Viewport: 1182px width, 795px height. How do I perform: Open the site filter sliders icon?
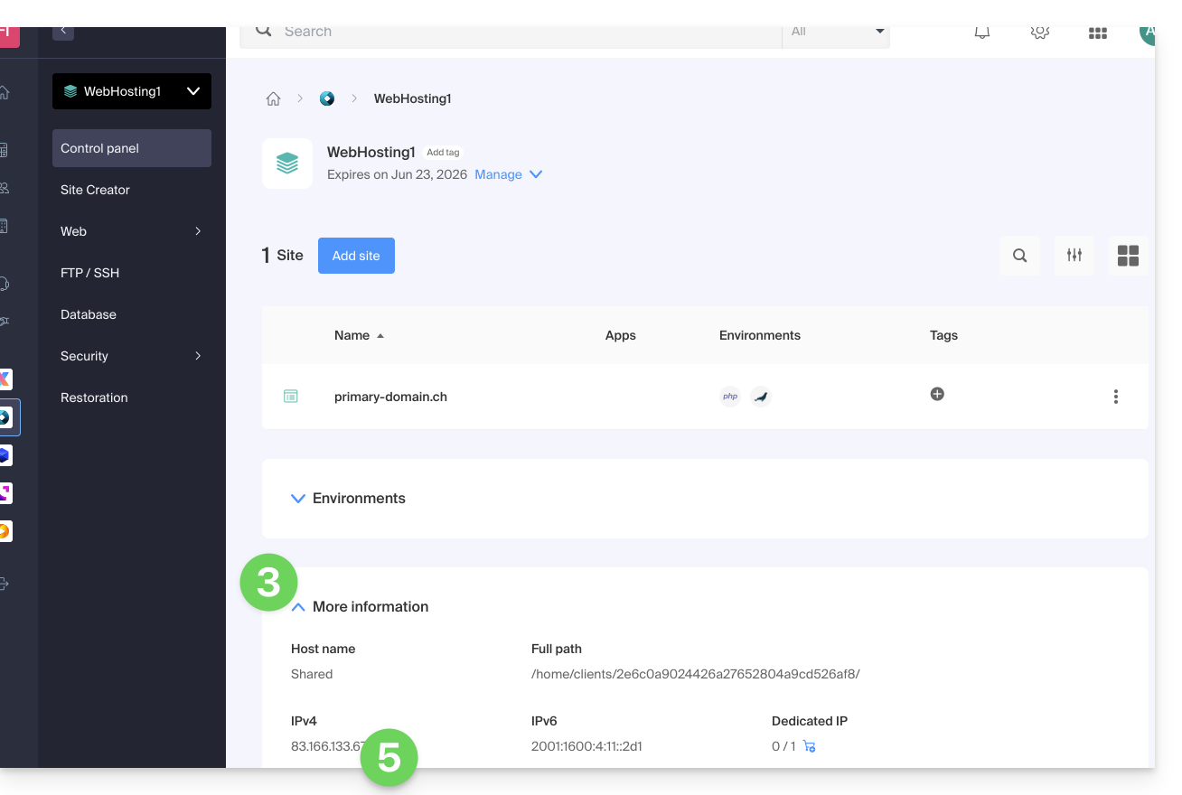click(1074, 256)
